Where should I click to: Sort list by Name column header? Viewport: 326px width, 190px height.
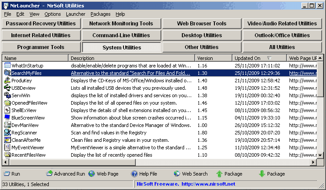35,58
